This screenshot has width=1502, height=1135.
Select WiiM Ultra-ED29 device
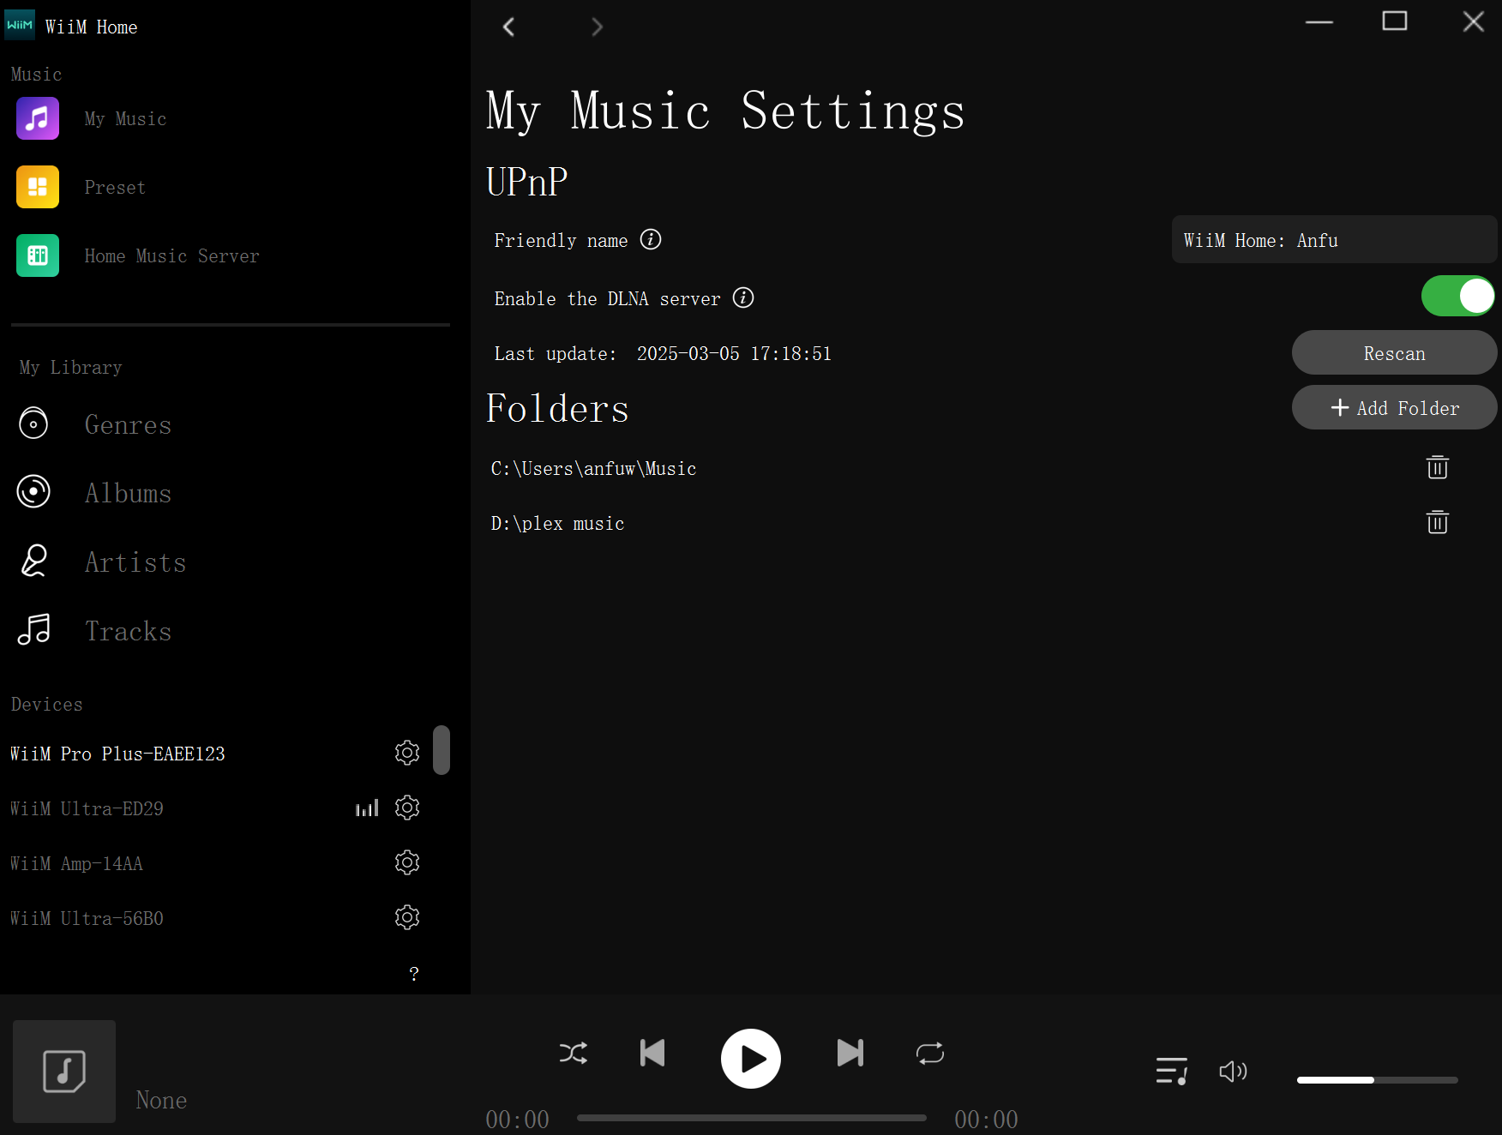pos(87,808)
